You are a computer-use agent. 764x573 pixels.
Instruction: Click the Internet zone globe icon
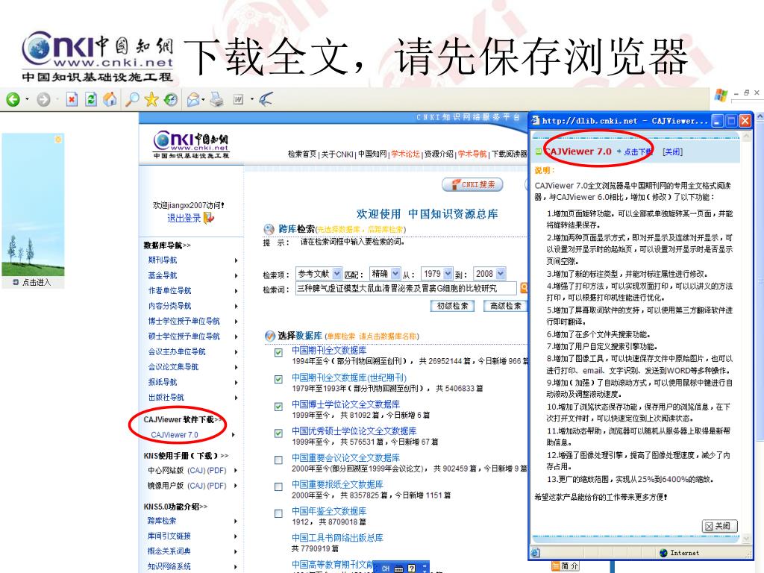[663, 553]
